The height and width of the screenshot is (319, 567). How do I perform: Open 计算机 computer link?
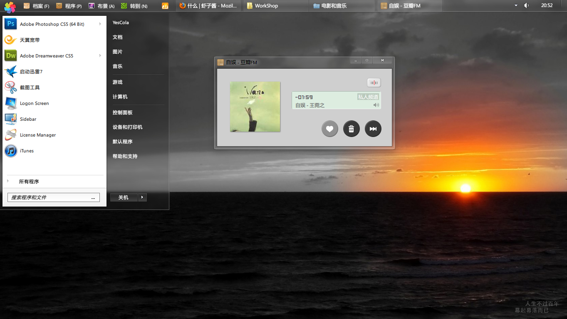(120, 97)
